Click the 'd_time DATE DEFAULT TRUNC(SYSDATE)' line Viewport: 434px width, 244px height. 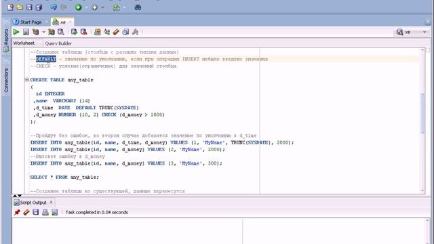(x=86, y=108)
